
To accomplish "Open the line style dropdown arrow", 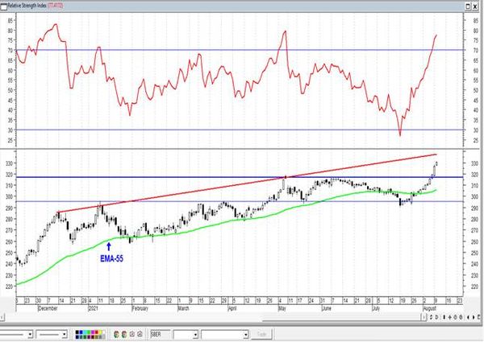I will click(31, 334).
